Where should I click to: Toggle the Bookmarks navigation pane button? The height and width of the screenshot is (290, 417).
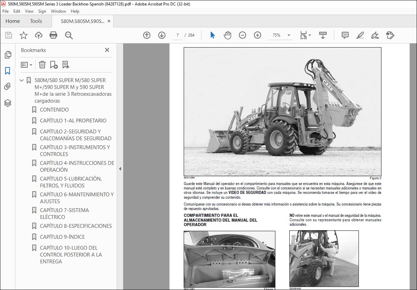click(8, 71)
